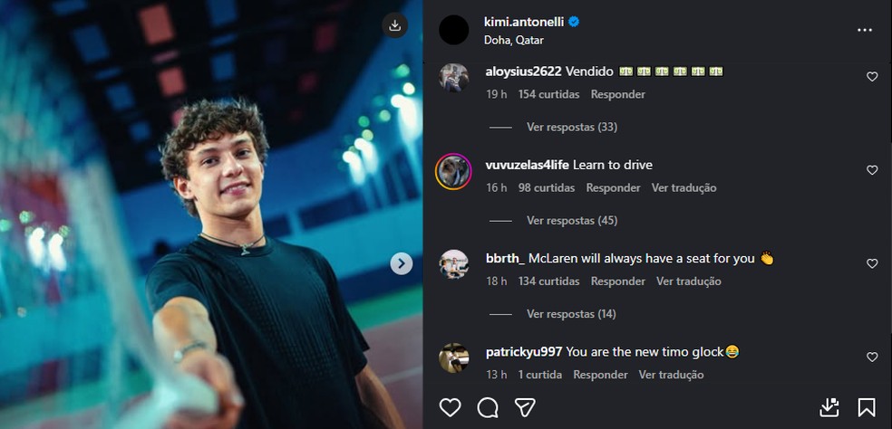892x429 pixels.
Task: Go to next photo arrow
Action: click(401, 263)
